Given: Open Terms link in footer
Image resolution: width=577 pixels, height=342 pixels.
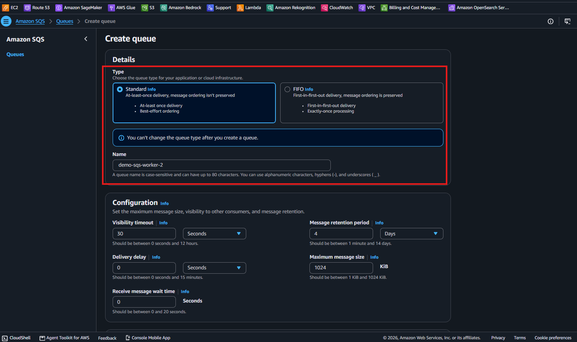Looking at the screenshot, I should click(520, 338).
